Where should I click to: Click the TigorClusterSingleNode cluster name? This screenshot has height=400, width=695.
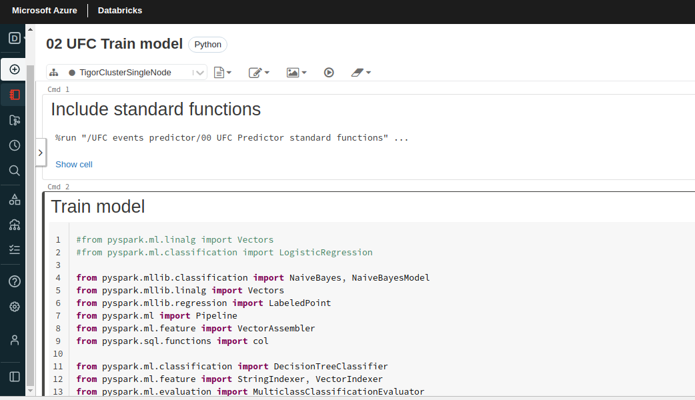125,73
